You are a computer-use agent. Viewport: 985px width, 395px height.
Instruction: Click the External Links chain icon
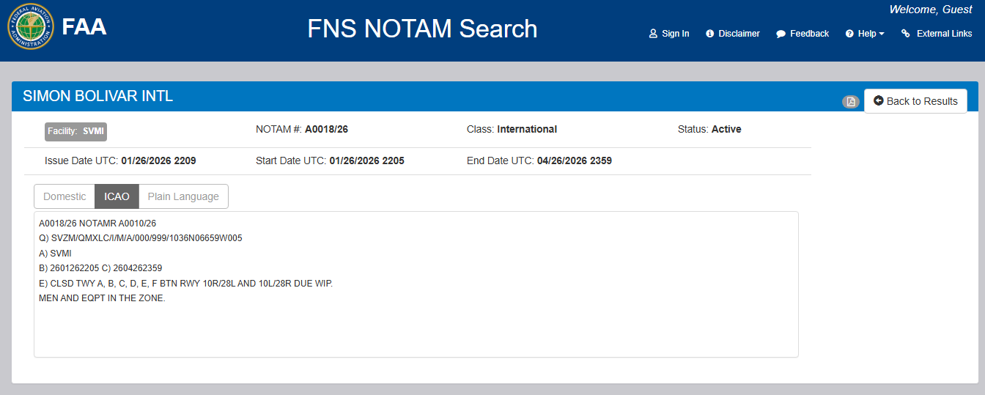(x=906, y=34)
